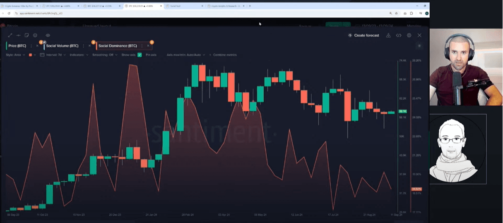Select the line drawing tool
Viewport: 503px width, 223px height.
point(10,36)
